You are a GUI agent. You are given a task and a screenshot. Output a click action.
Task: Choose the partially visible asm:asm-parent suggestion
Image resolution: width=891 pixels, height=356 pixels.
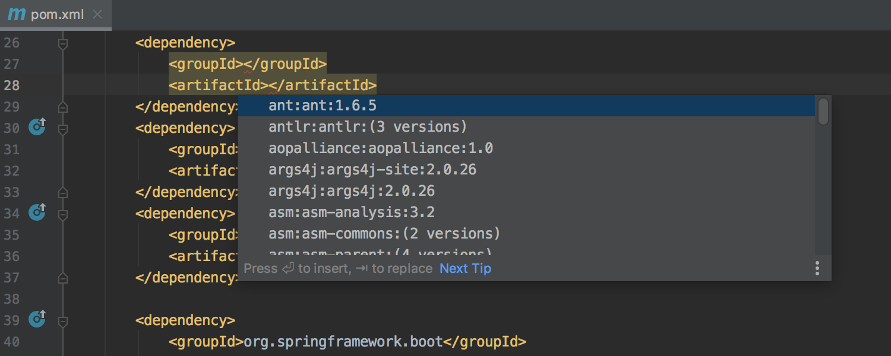pos(526,250)
